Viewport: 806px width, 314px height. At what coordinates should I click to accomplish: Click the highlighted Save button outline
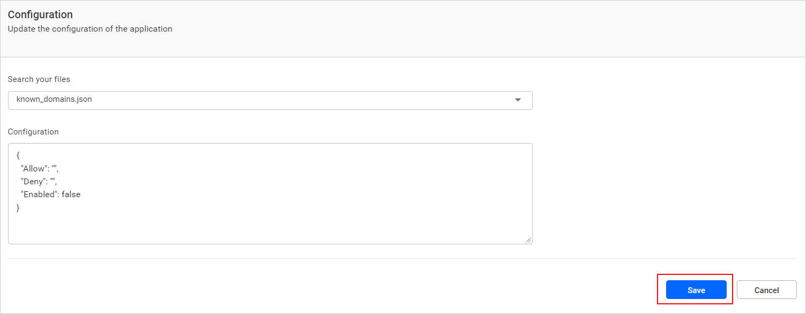(696, 289)
